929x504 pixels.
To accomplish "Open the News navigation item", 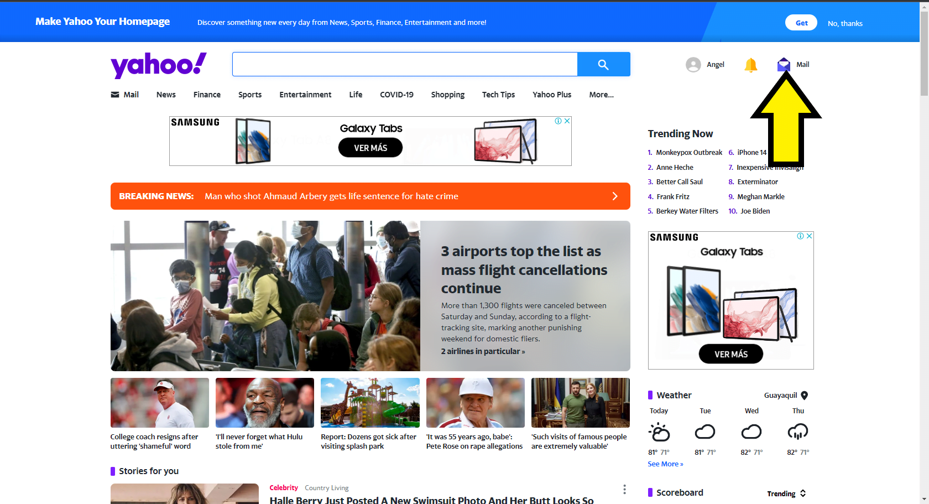I will pyautogui.click(x=166, y=95).
